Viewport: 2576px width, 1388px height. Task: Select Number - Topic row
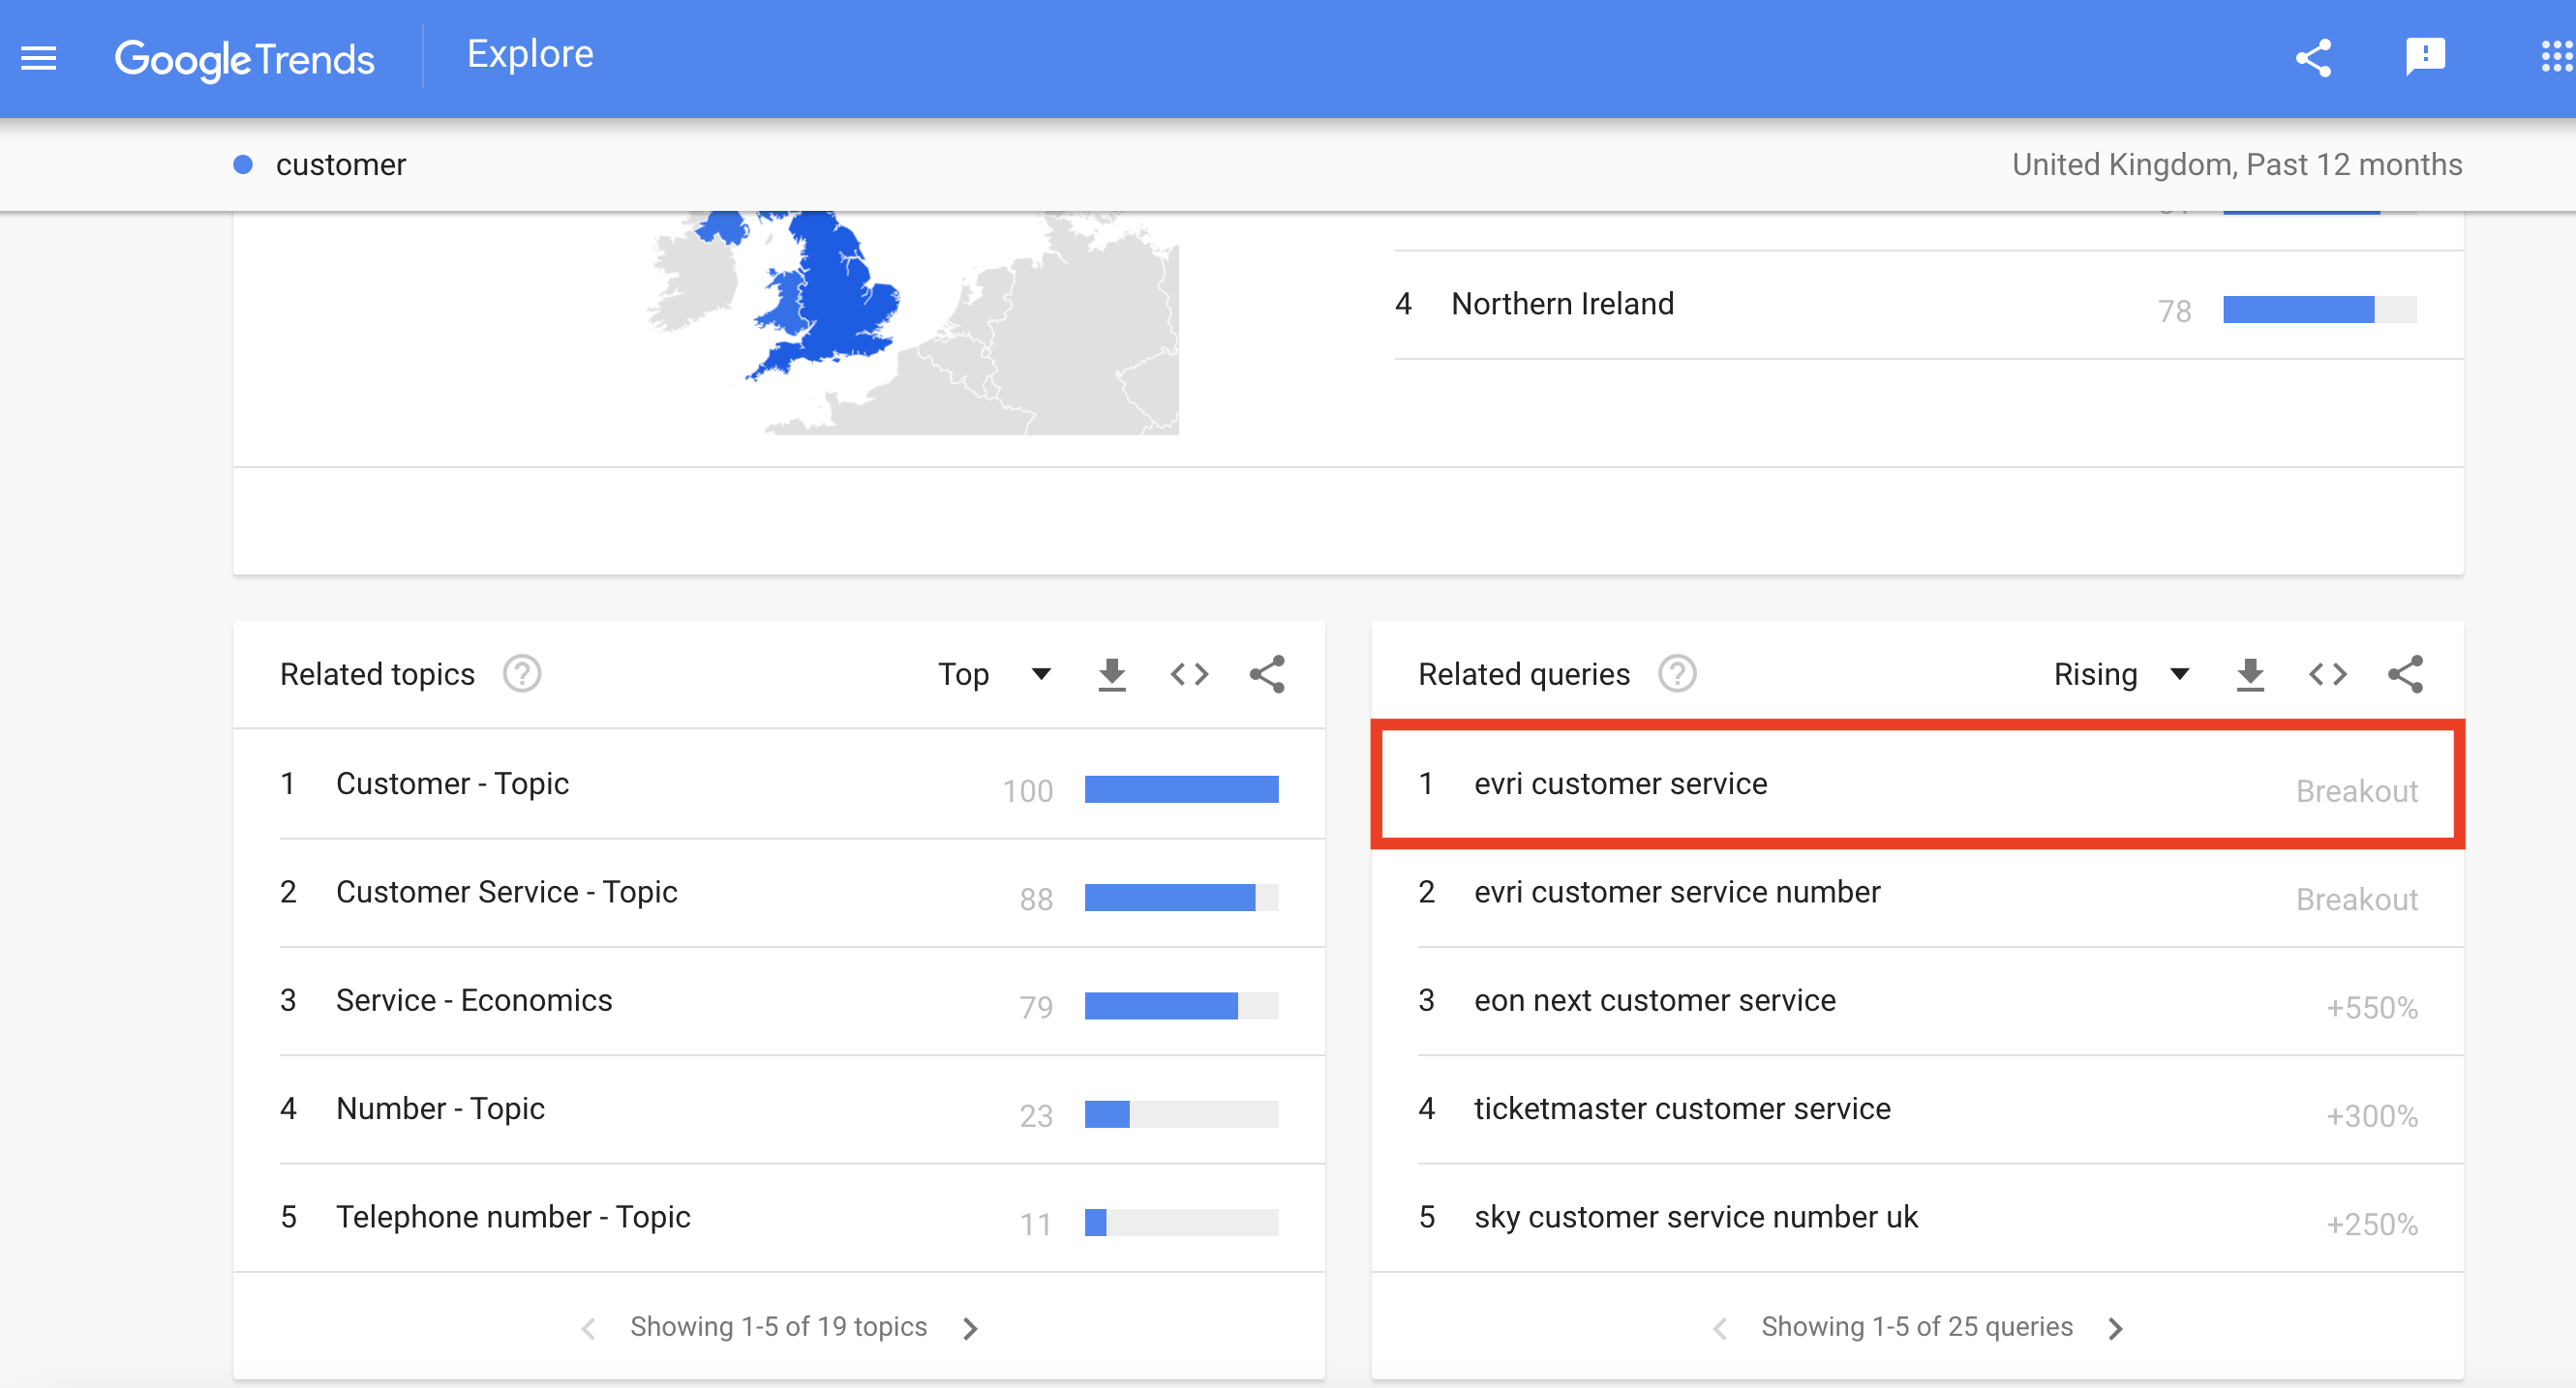(x=779, y=1109)
